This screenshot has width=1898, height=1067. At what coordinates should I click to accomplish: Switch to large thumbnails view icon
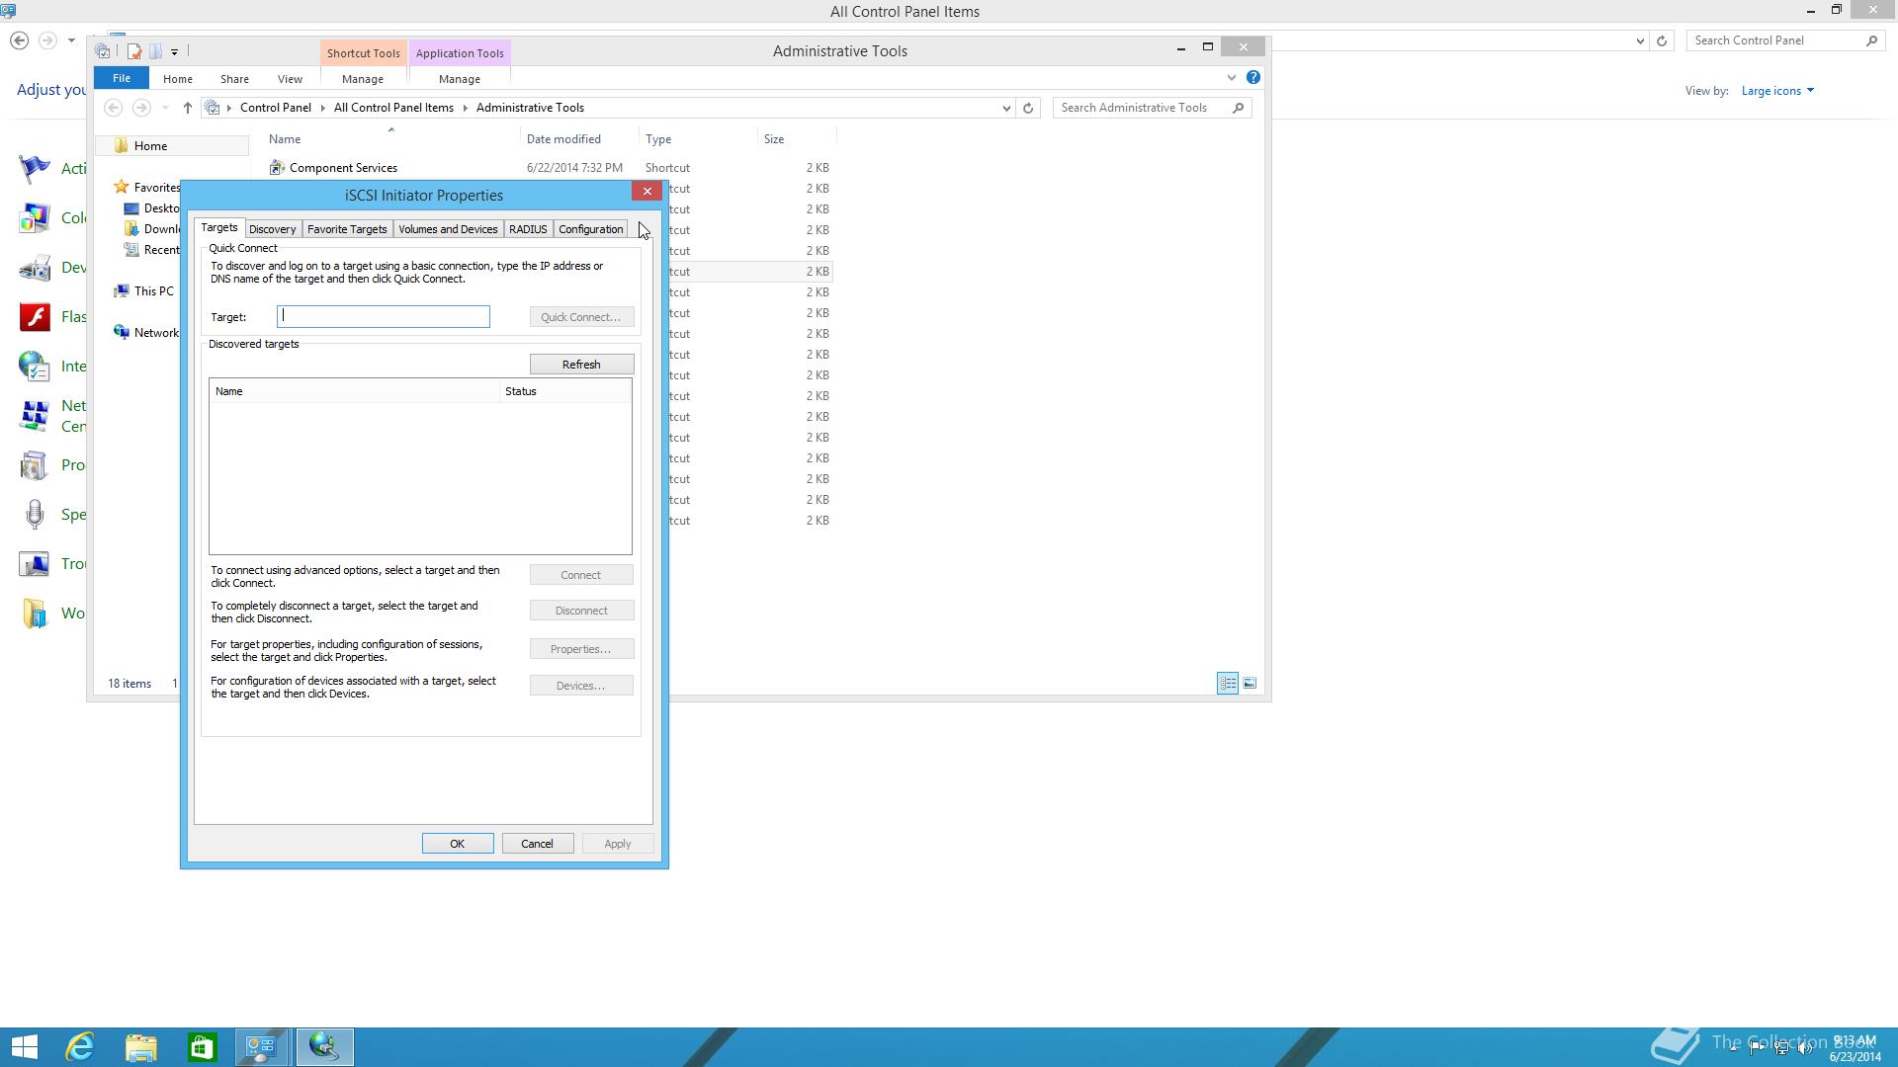pyautogui.click(x=1250, y=684)
